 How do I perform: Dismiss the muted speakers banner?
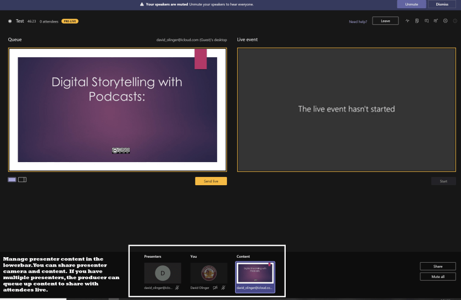(x=442, y=4)
